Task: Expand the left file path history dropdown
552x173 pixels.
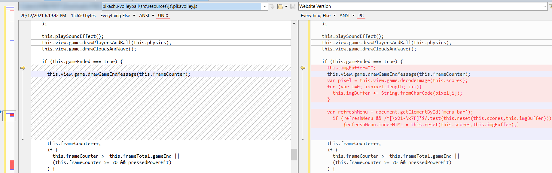Action: pos(265,6)
